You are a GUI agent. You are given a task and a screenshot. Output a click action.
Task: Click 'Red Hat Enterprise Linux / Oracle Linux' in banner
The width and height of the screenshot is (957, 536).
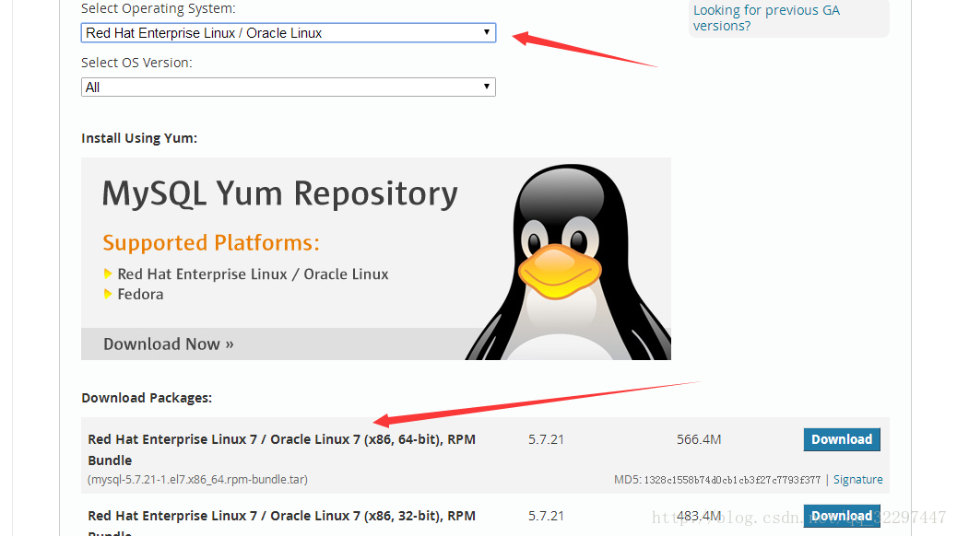[253, 274]
